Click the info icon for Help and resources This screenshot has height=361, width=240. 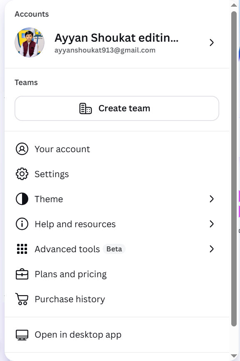[22, 224]
